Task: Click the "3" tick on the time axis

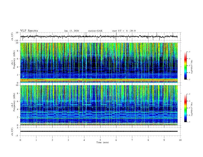Action: click(x=68, y=140)
